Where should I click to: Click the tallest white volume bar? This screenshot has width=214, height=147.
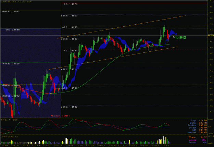pyautogui.click(x=163, y=140)
